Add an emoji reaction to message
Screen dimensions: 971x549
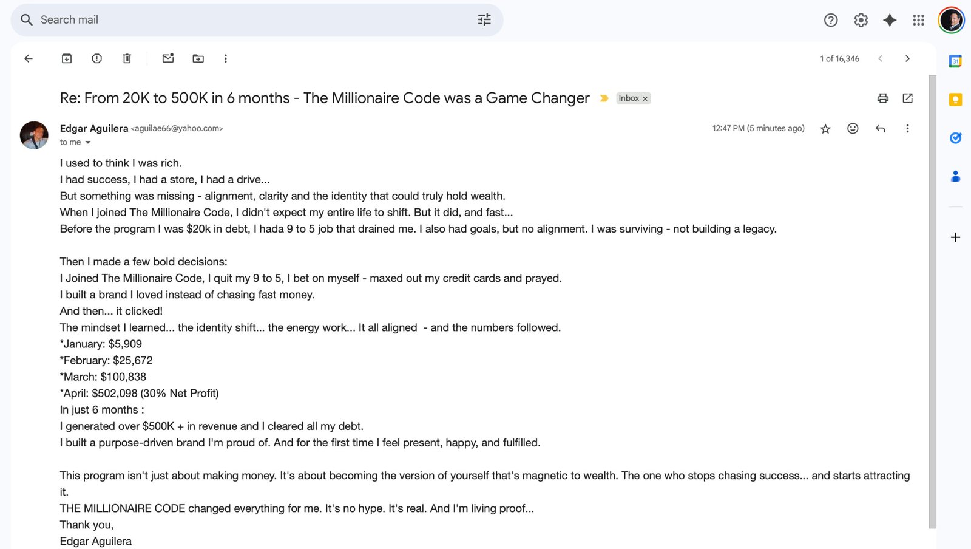[853, 129]
